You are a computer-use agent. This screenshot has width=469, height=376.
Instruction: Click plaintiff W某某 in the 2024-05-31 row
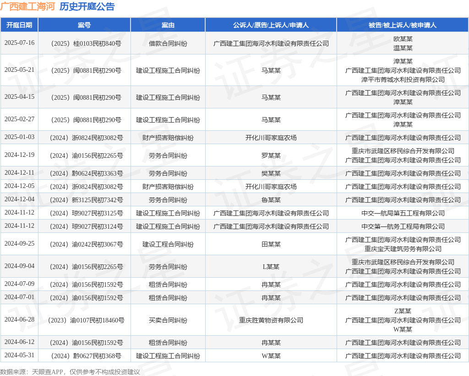[271, 356]
